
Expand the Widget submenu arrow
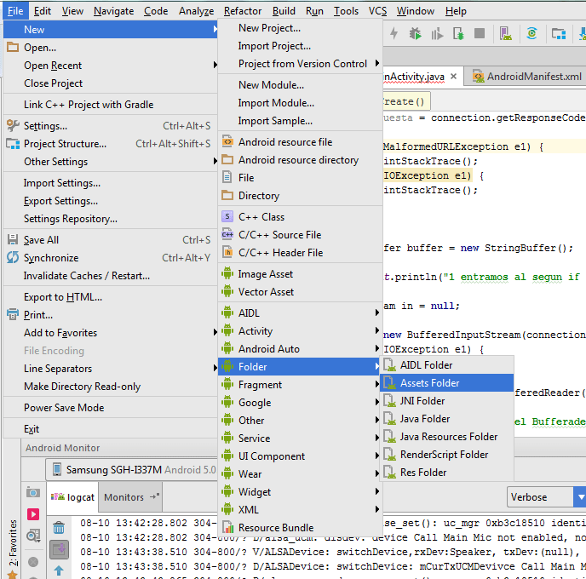point(377,491)
